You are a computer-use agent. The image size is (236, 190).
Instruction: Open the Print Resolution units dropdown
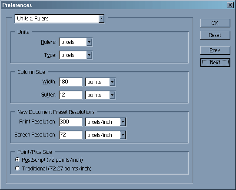(105, 122)
